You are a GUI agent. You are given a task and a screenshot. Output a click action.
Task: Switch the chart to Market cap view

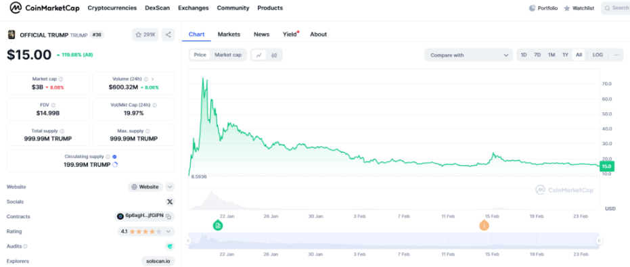click(x=228, y=55)
